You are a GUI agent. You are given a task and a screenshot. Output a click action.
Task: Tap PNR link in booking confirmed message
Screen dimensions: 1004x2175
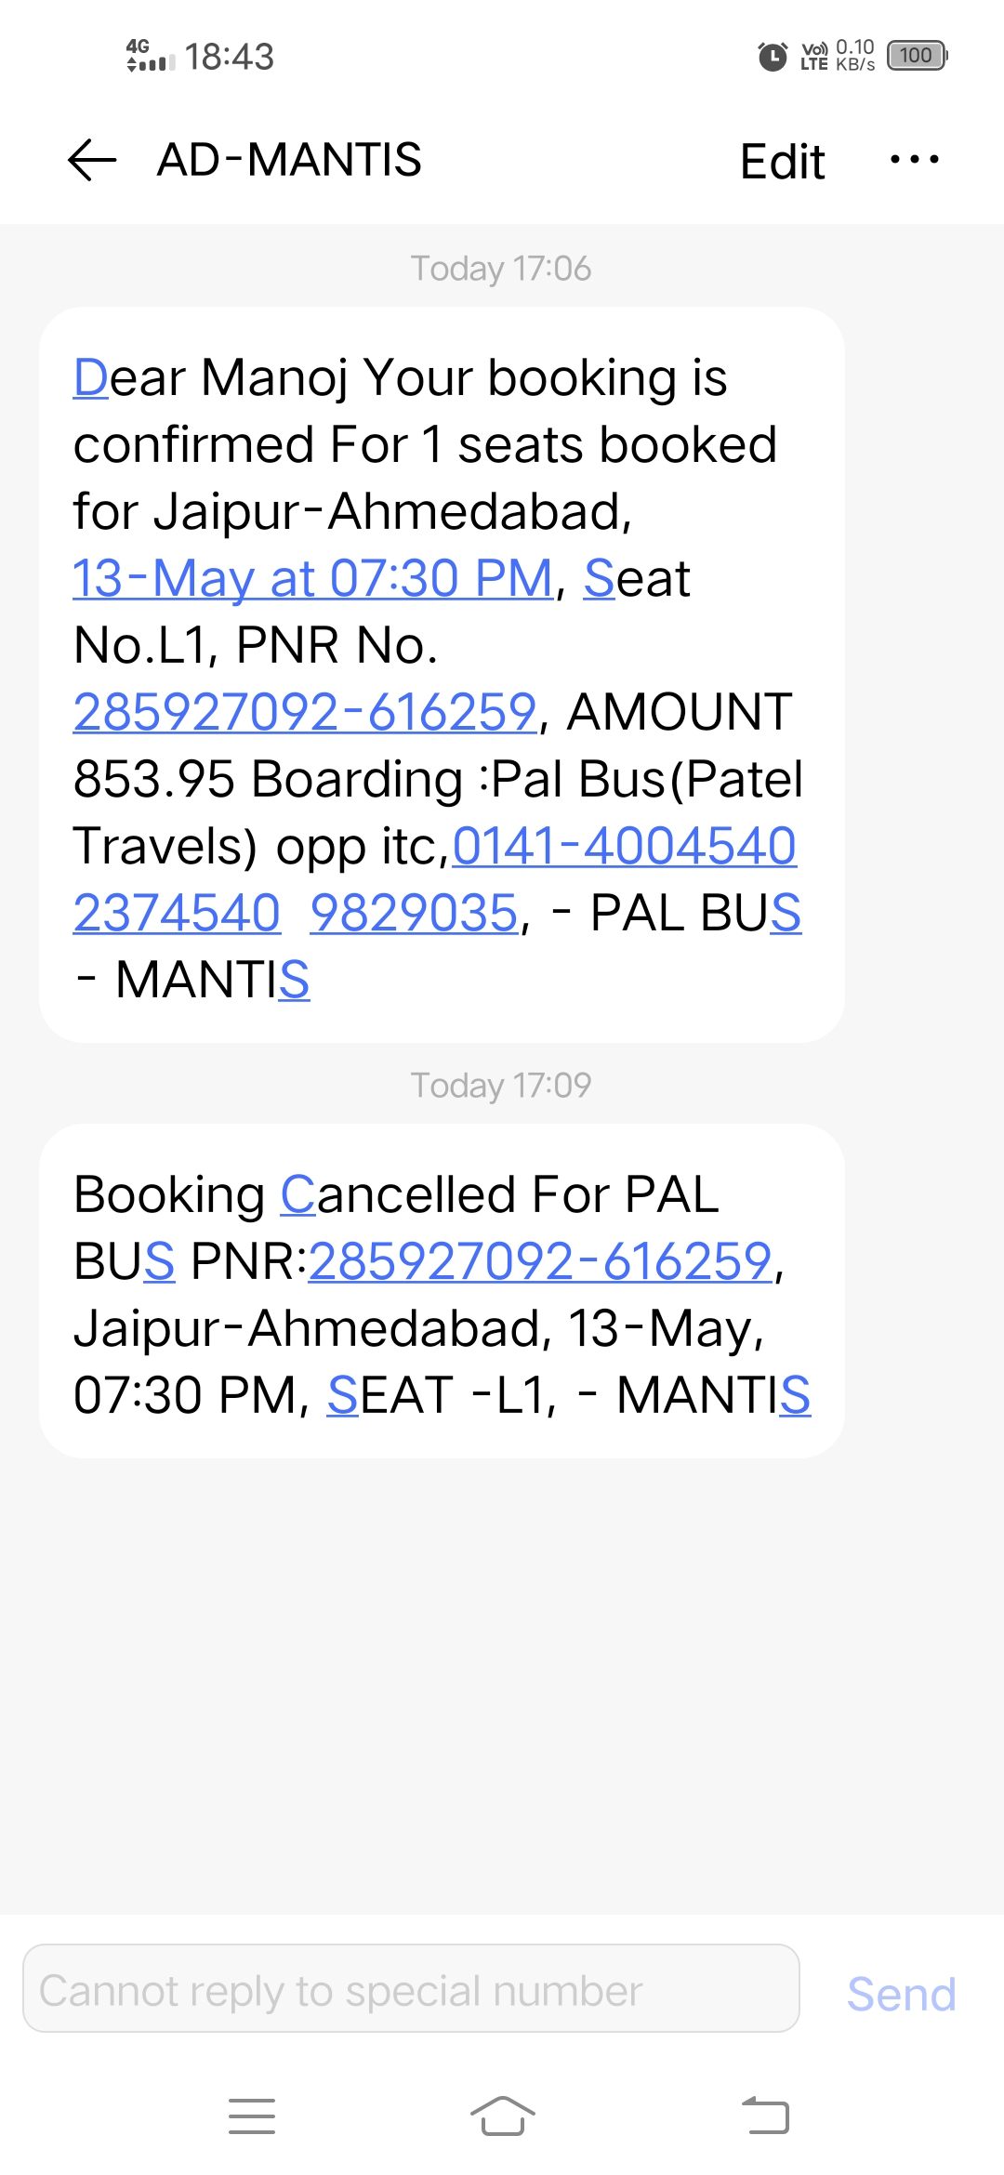click(305, 712)
